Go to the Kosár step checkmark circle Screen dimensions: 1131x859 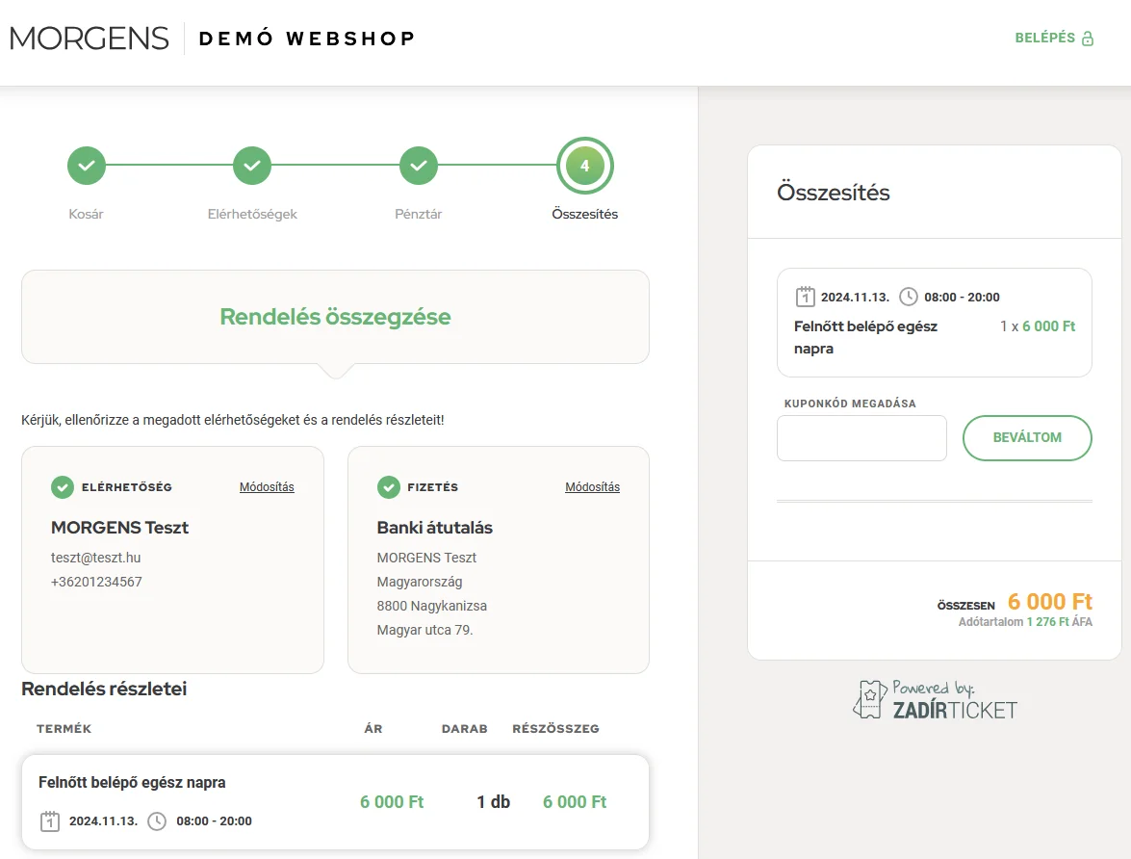(x=87, y=166)
